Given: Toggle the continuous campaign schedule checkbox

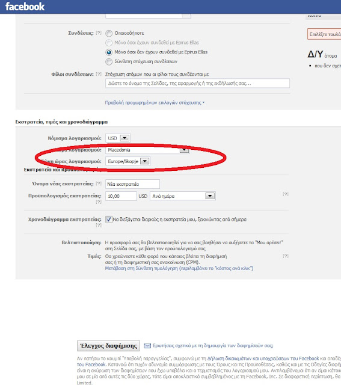Looking at the screenshot, I should (108, 219).
